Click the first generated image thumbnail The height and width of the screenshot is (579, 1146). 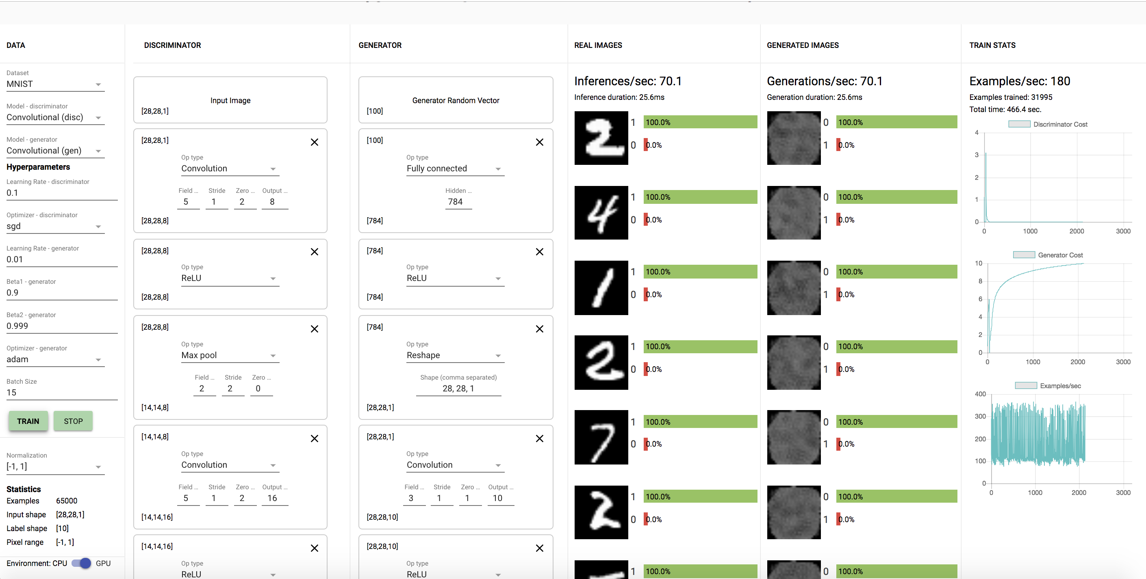[794, 138]
